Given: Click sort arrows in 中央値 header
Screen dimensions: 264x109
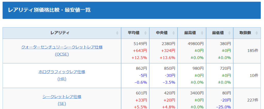Looking at the screenshot, I should pos(174,33).
